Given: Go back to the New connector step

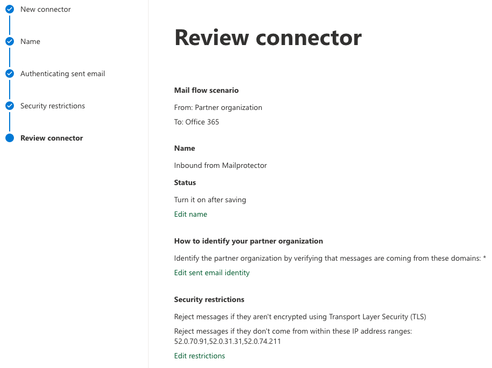Looking at the screenshot, I should point(46,10).
